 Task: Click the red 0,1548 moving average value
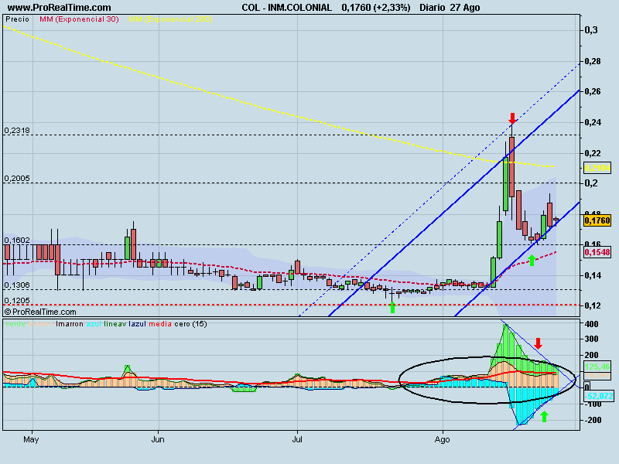(x=597, y=252)
